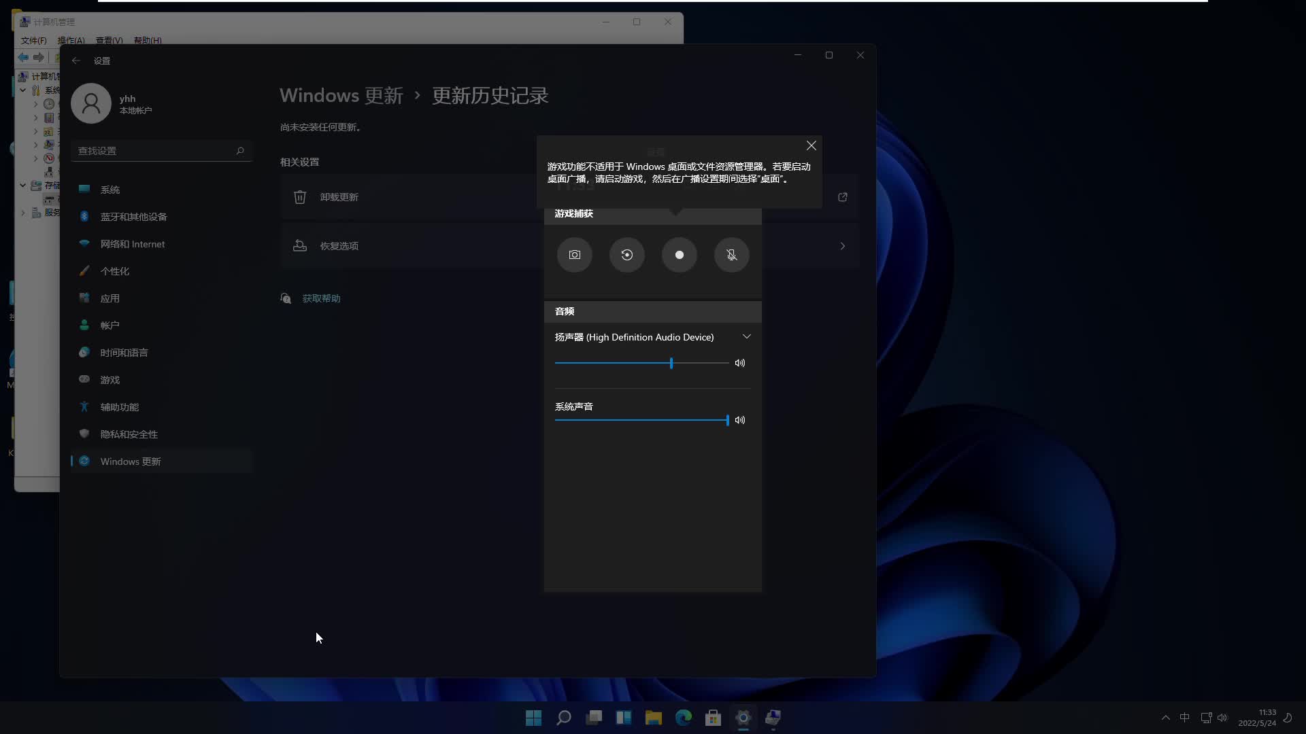Select 网络和 Internet settings
This screenshot has height=734, width=1306.
pos(132,244)
